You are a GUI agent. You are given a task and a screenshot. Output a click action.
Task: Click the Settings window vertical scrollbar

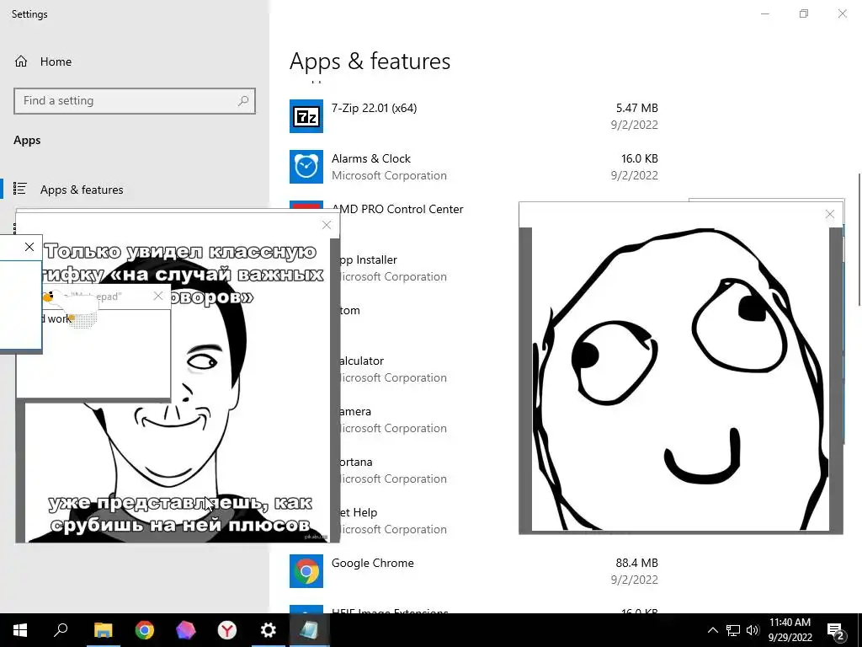(859, 239)
